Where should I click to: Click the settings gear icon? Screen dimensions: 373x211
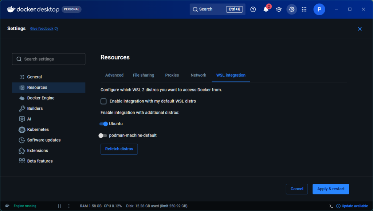click(x=292, y=9)
